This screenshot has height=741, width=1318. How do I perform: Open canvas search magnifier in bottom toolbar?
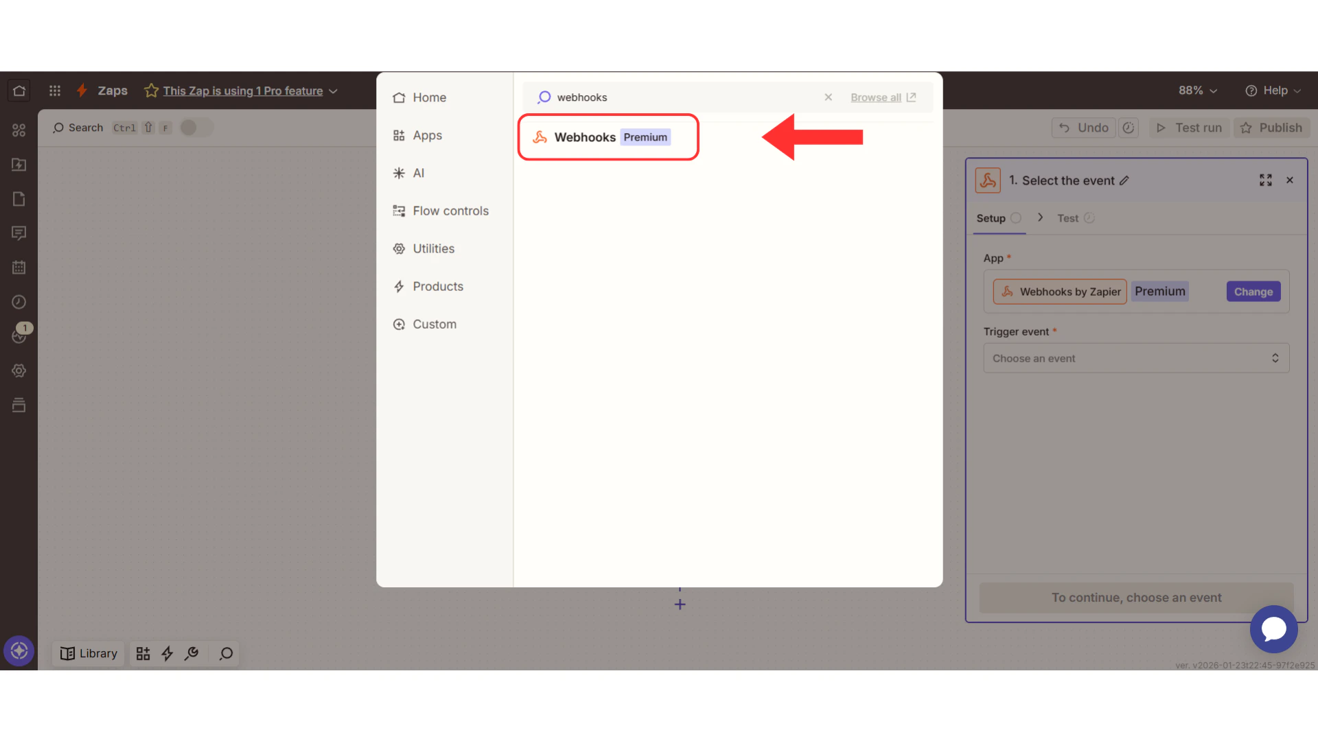pos(224,653)
